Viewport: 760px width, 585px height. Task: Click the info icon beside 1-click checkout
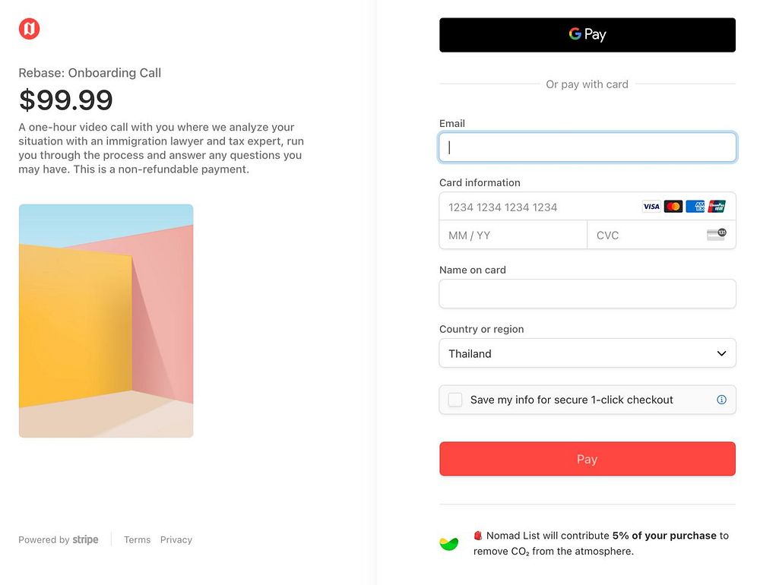(x=721, y=400)
